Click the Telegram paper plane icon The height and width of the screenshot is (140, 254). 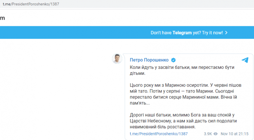(x=245, y=60)
